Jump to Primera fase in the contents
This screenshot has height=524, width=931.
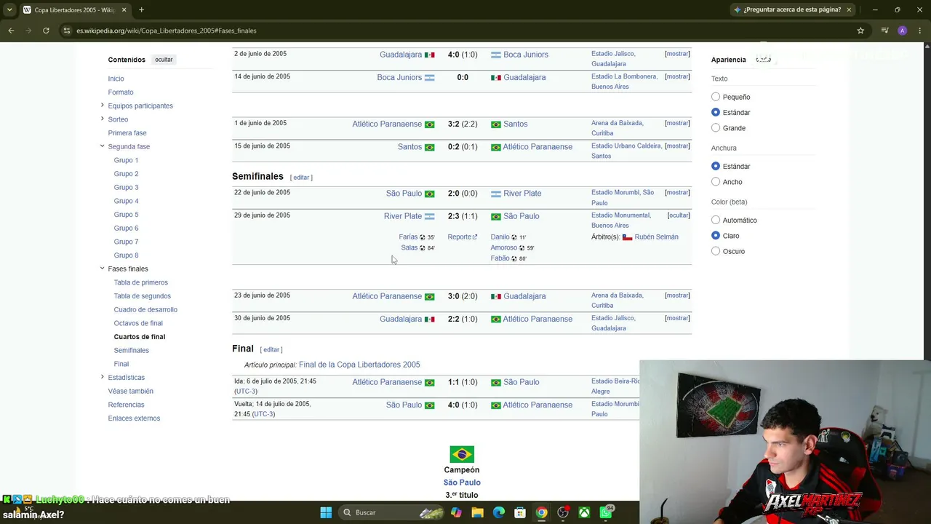point(127,133)
